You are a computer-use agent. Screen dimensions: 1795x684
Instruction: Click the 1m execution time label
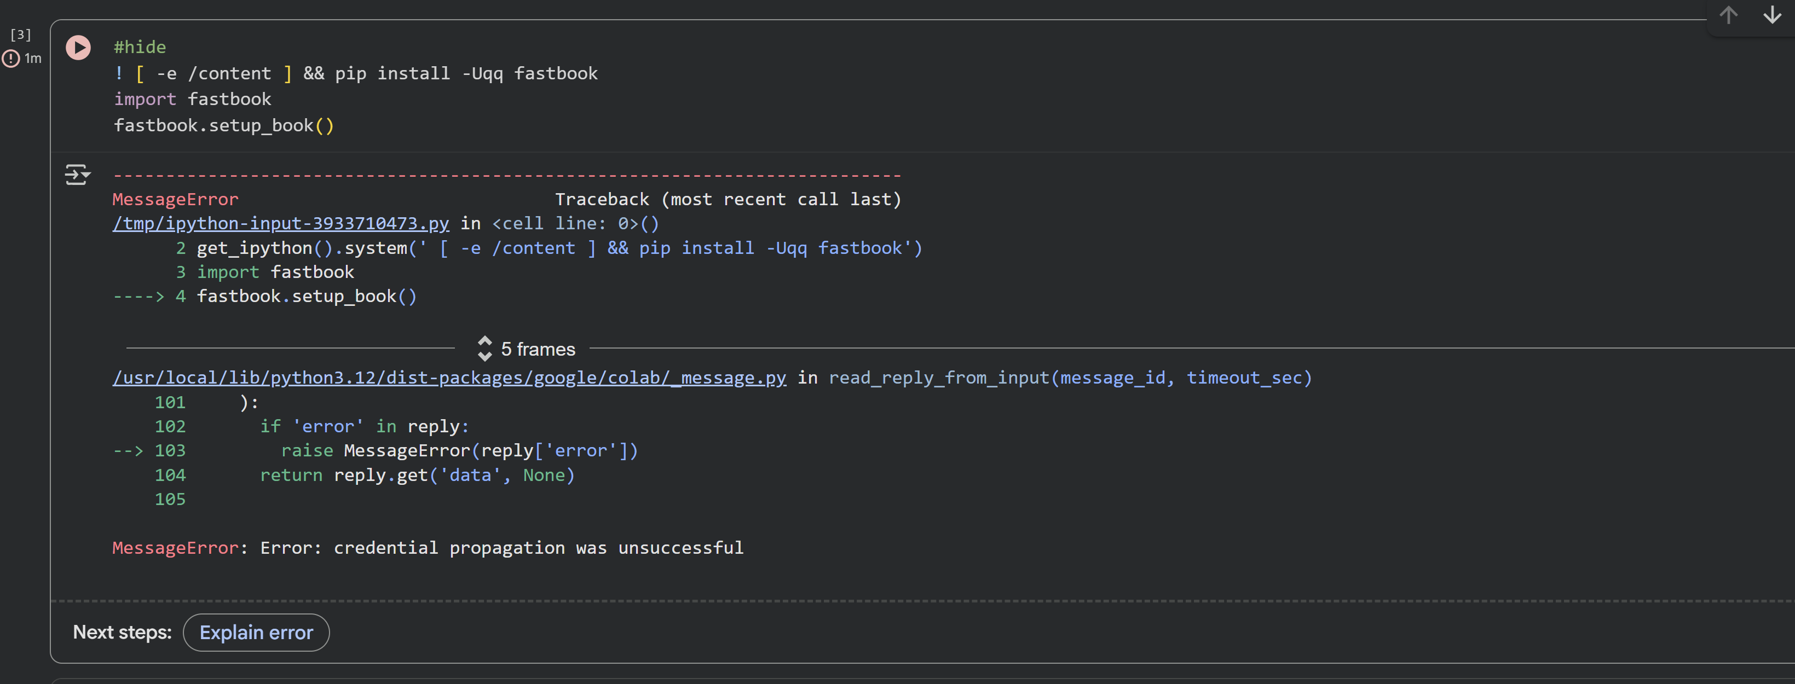point(33,59)
